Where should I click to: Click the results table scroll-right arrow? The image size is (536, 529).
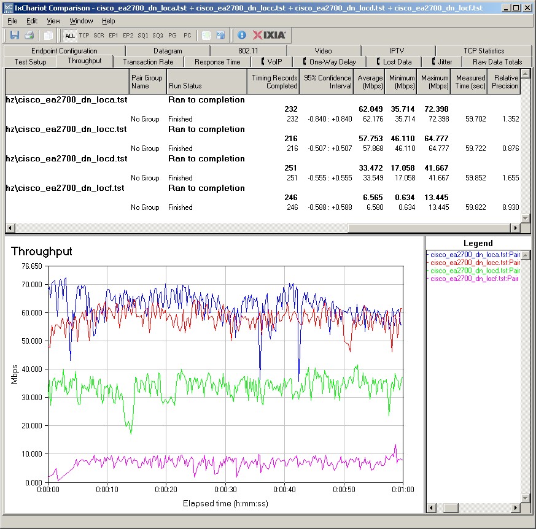click(516, 228)
